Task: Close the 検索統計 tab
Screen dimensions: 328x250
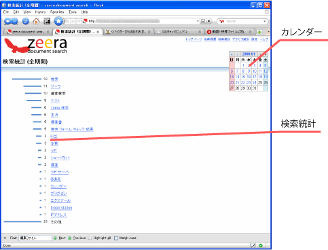Action: tap(98, 32)
